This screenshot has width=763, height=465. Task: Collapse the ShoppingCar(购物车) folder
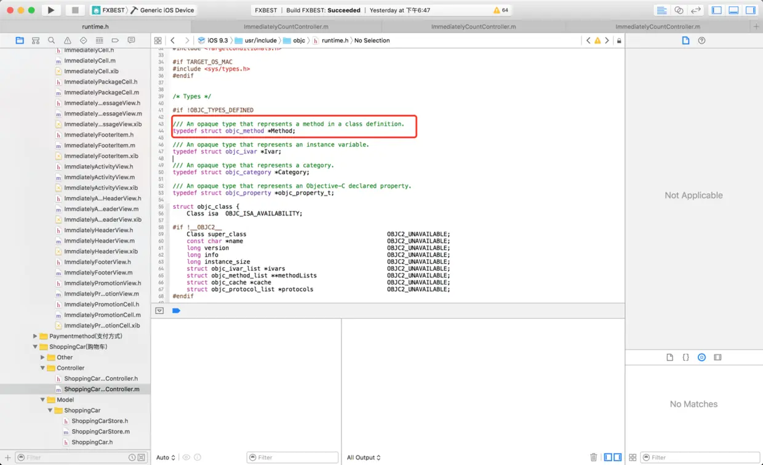[x=35, y=346]
